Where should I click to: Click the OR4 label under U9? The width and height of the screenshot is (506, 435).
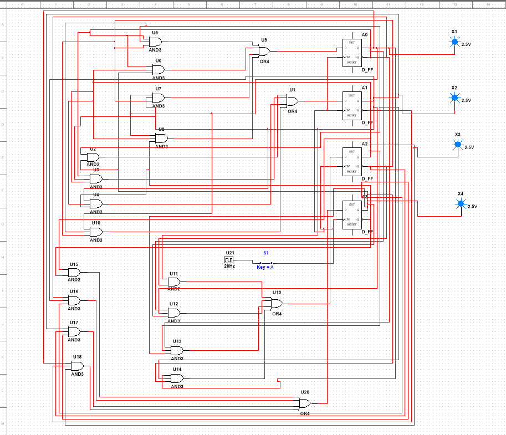(x=264, y=62)
